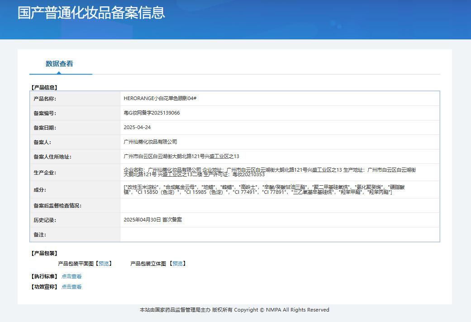
Task: Select history entry 2025年04月30日 首次备案
Action: (152, 220)
